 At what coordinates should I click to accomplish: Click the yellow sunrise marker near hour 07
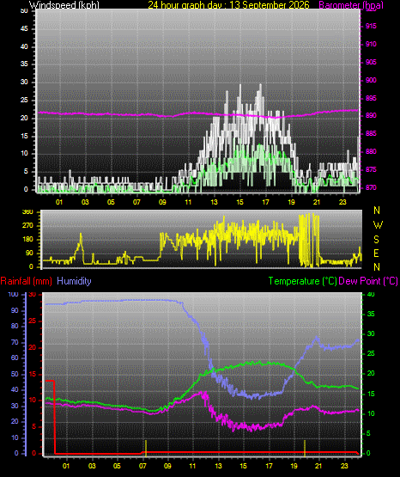click(146, 448)
